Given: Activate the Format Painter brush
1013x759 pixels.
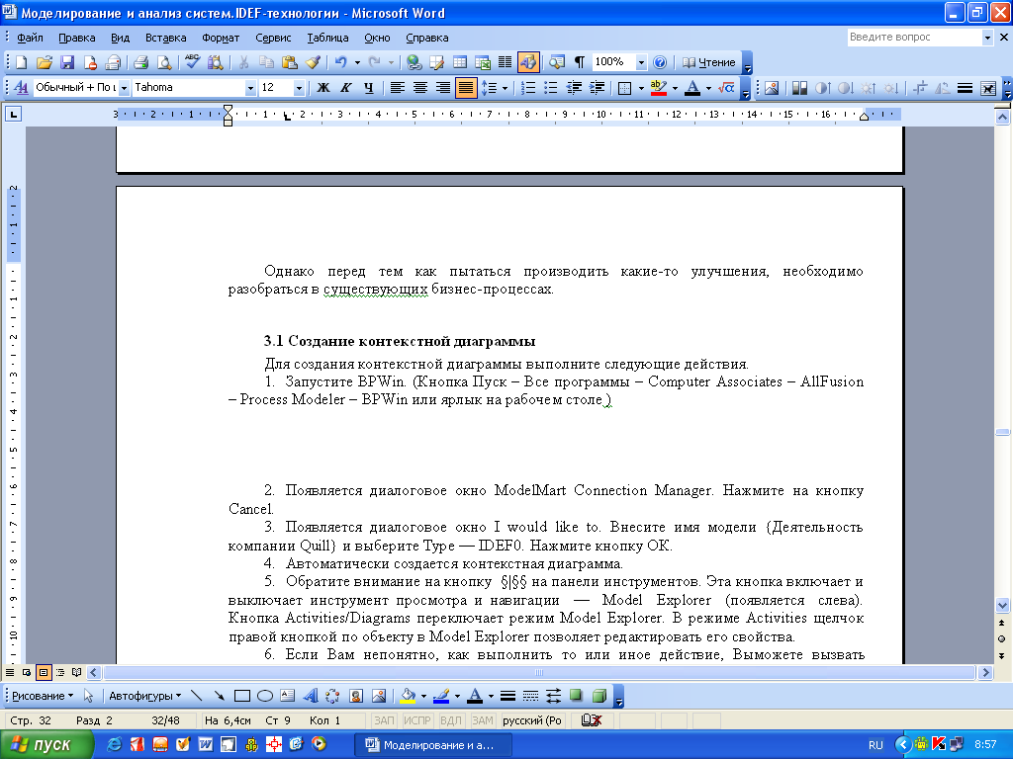Looking at the screenshot, I should pyautogui.click(x=313, y=62).
